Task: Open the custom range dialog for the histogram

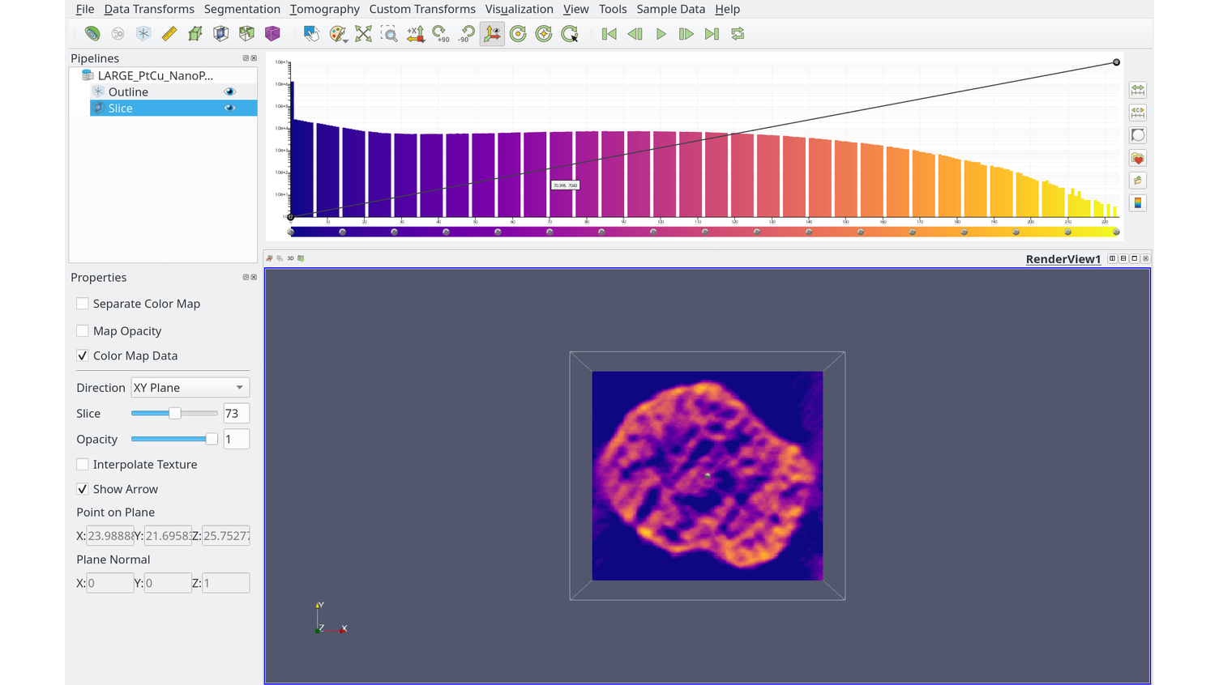Action: point(1137,113)
